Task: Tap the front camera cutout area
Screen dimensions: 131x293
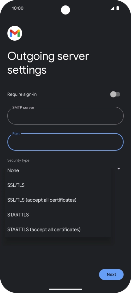Action: point(65,10)
